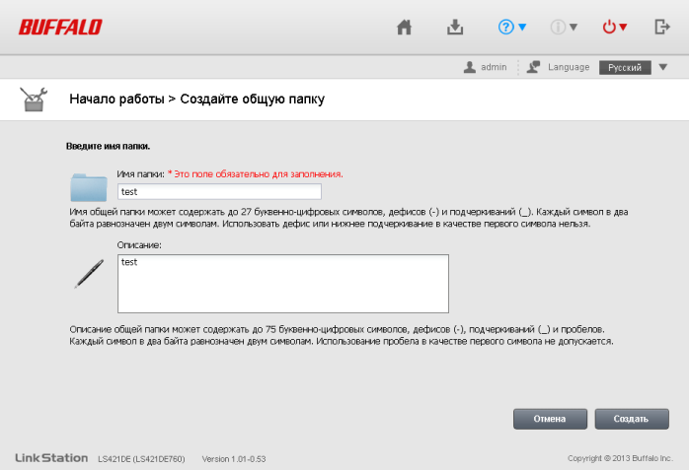Click the Создайте общую папку heading
689x470 pixels.
click(x=253, y=100)
